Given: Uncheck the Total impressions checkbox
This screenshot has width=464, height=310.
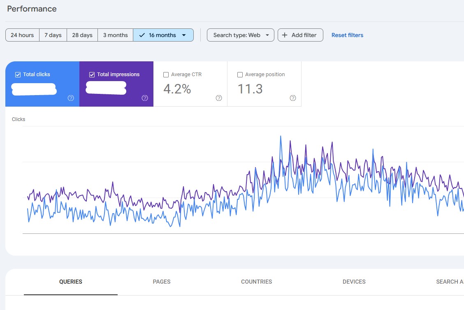Looking at the screenshot, I should point(92,75).
